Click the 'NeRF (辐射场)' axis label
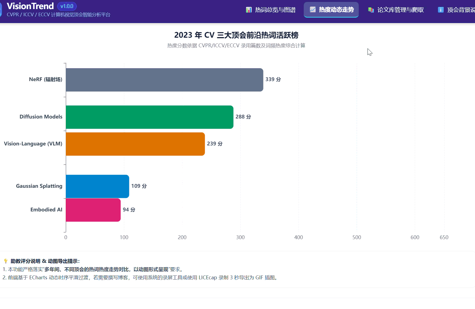The image size is (475, 309). coord(46,79)
